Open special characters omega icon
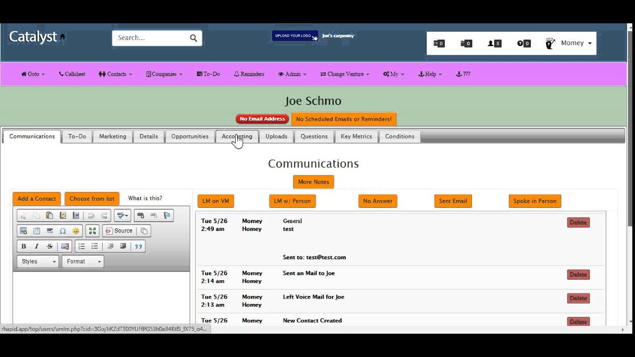Image resolution: width=635 pixels, height=357 pixels. click(63, 231)
